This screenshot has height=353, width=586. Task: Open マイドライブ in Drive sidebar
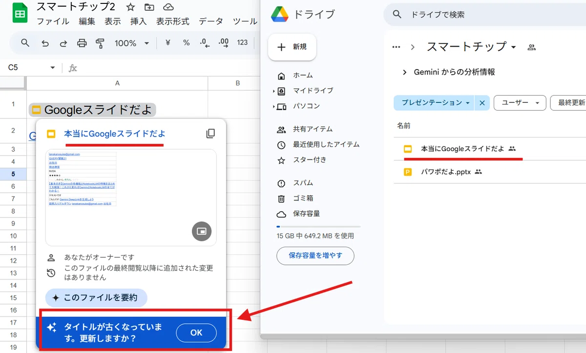pos(313,91)
